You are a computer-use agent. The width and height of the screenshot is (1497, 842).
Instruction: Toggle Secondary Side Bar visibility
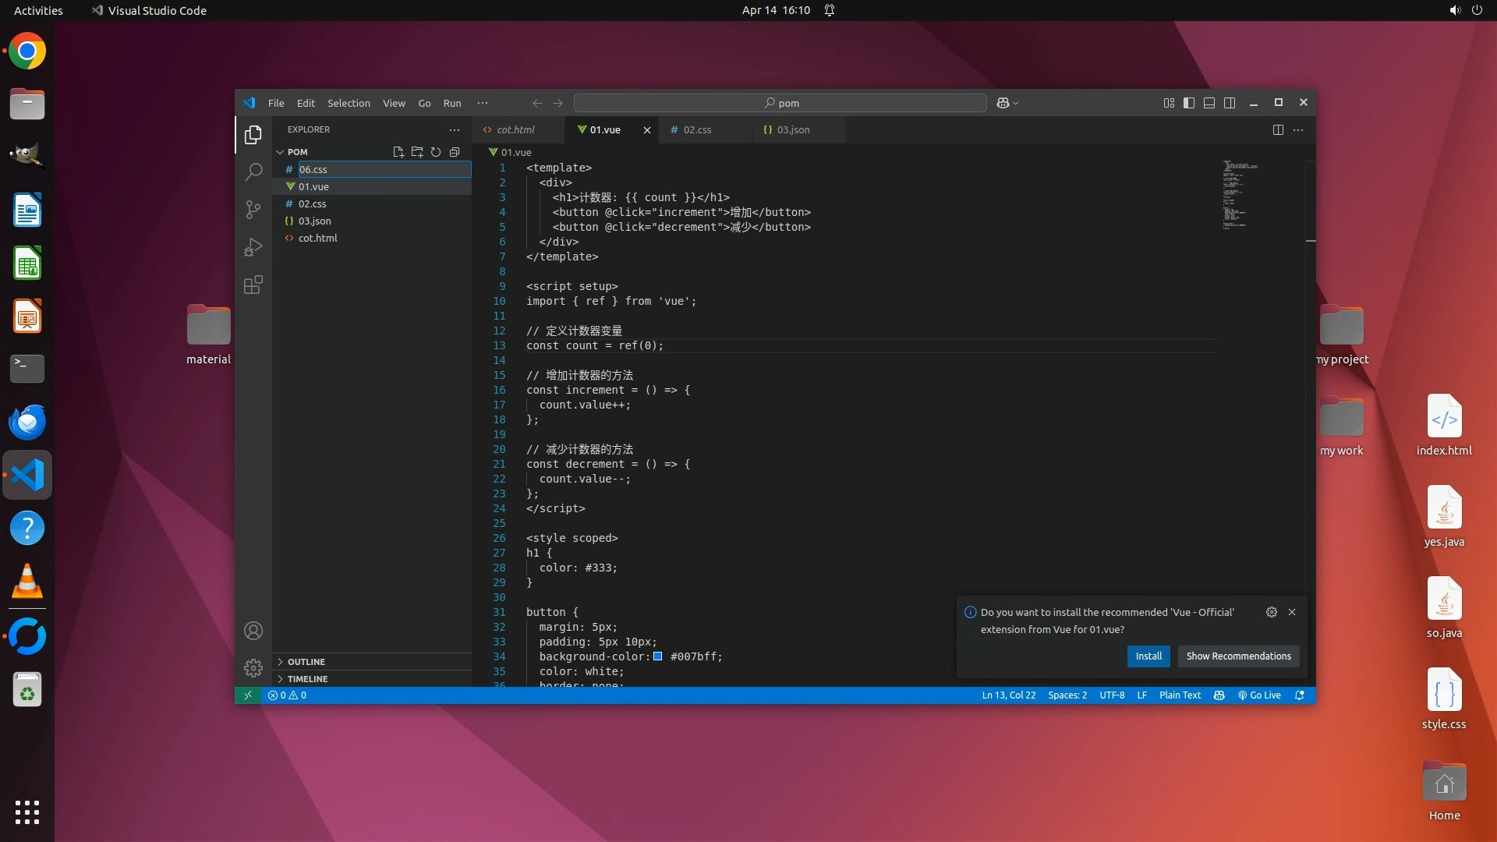click(1230, 103)
